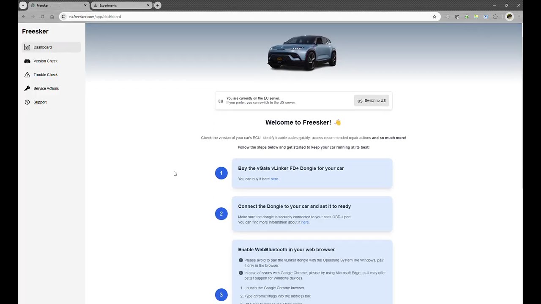Open the Chrome three-dot menu

click(519, 16)
